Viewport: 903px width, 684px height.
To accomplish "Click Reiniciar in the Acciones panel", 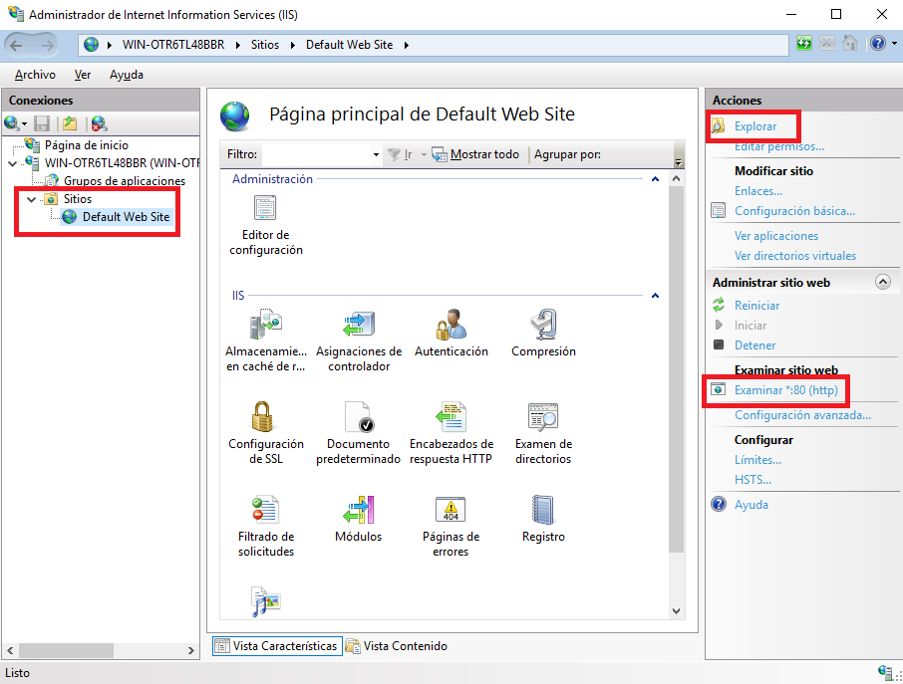I will [756, 306].
